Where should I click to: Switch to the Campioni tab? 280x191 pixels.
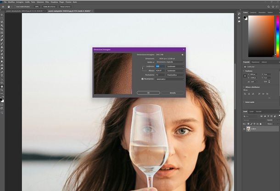tap(253, 12)
